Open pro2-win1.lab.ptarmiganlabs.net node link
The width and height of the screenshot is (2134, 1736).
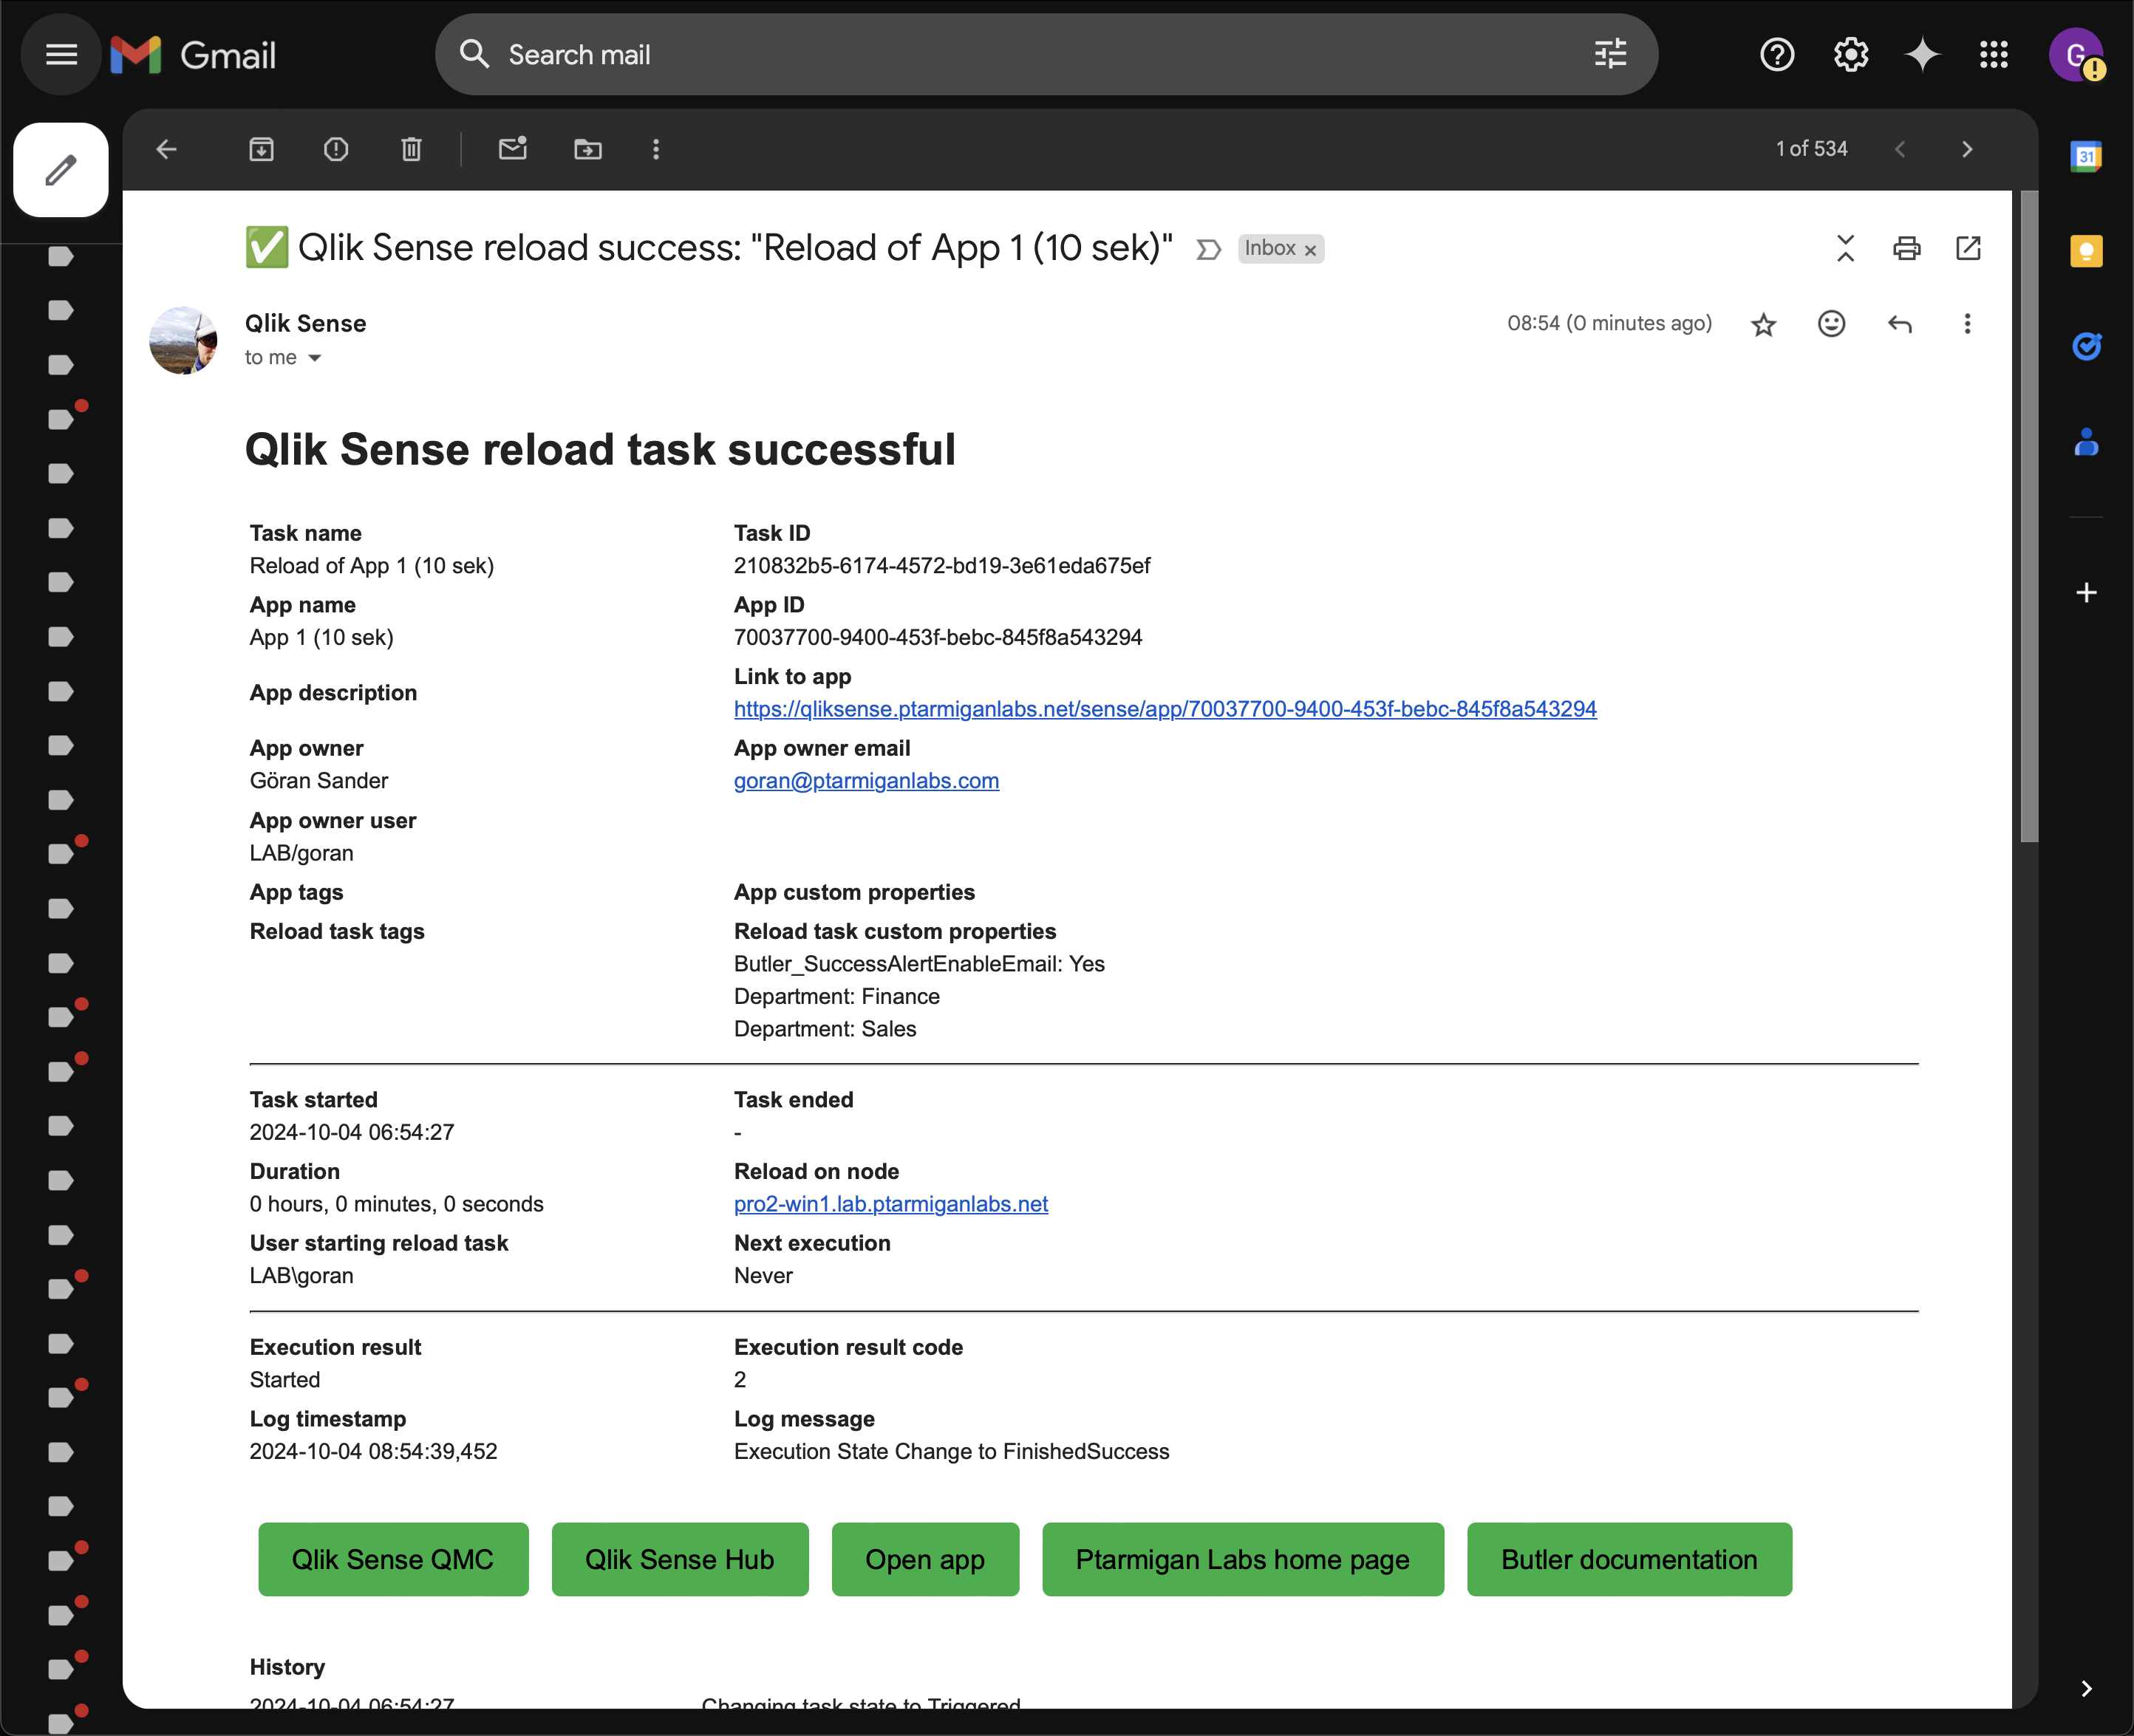pyautogui.click(x=891, y=1204)
